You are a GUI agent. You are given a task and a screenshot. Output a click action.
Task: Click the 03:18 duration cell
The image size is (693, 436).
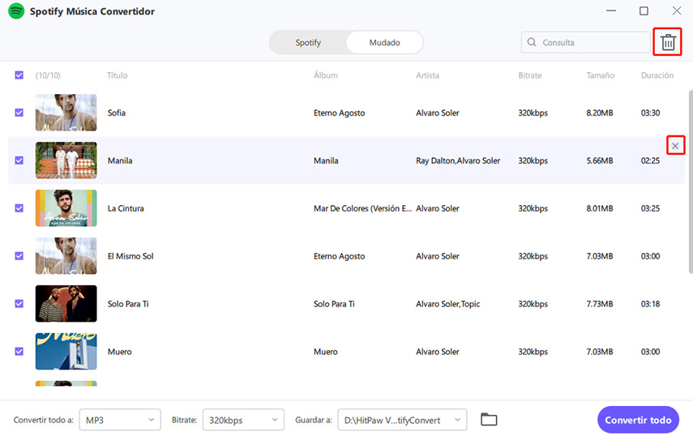click(651, 303)
